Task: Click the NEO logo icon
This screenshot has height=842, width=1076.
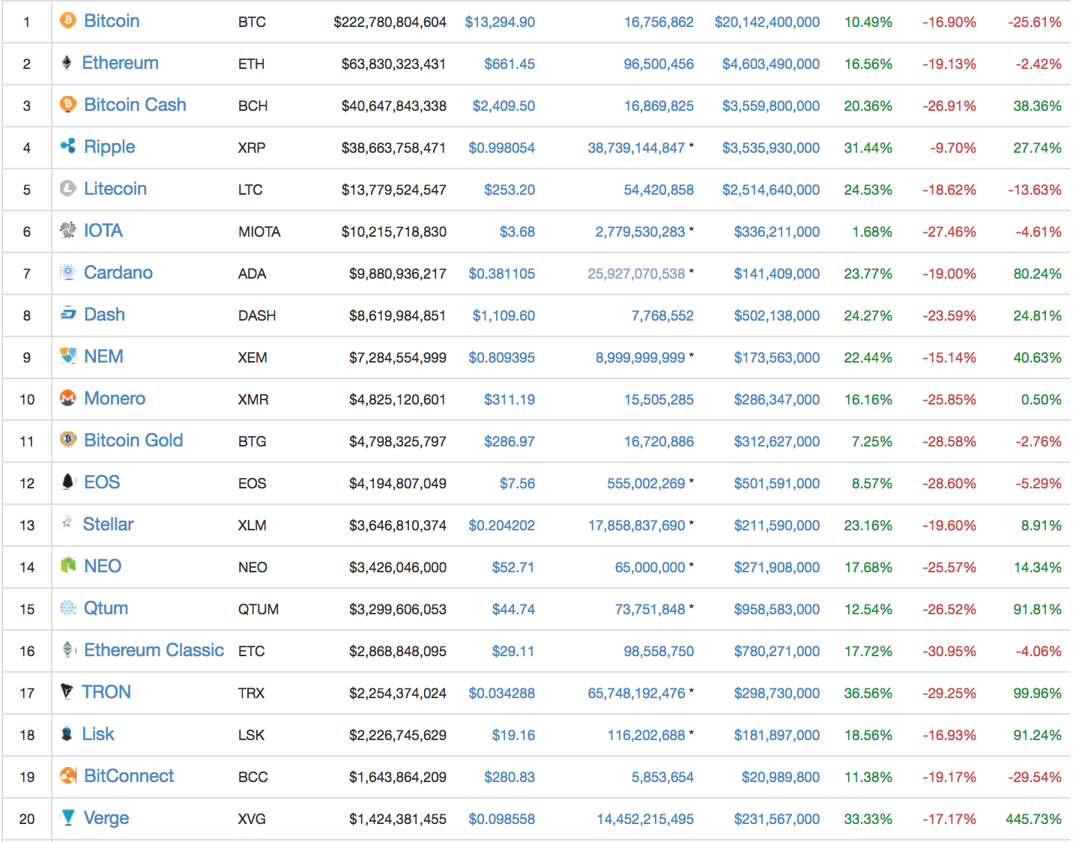Action: tap(67, 566)
